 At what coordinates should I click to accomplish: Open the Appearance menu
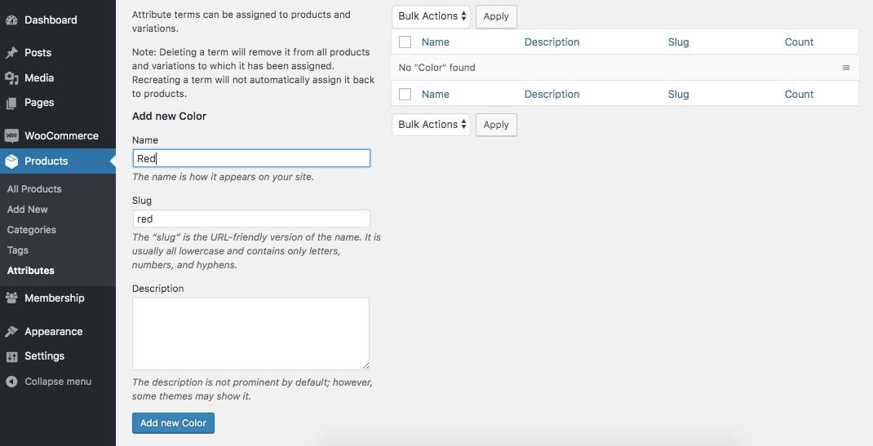(54, 331)
